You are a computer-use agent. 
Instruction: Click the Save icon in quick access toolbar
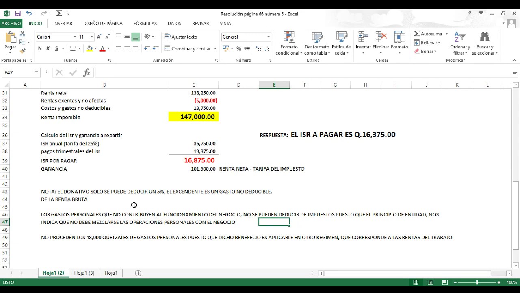[17, 13]
